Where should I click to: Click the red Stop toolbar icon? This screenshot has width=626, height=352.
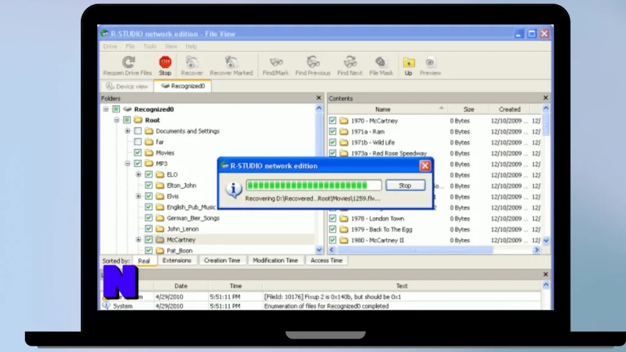165,62
